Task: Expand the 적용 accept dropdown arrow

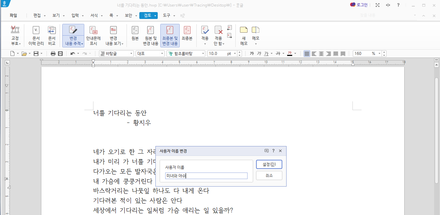Action: (x=205, y=44)
